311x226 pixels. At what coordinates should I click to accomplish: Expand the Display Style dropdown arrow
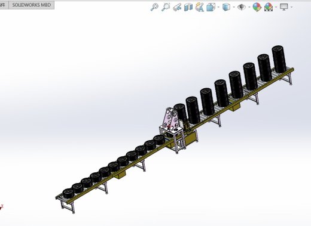234,7
